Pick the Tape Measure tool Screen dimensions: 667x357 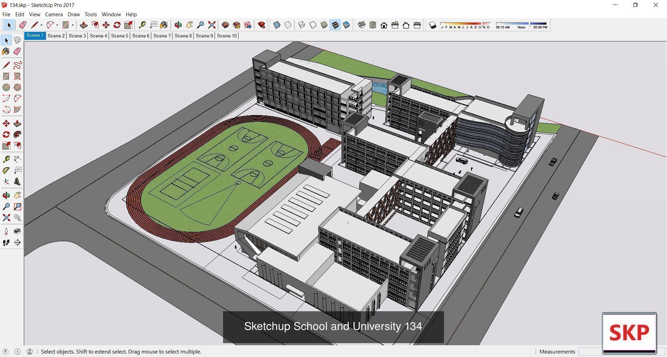coord(142,25)
